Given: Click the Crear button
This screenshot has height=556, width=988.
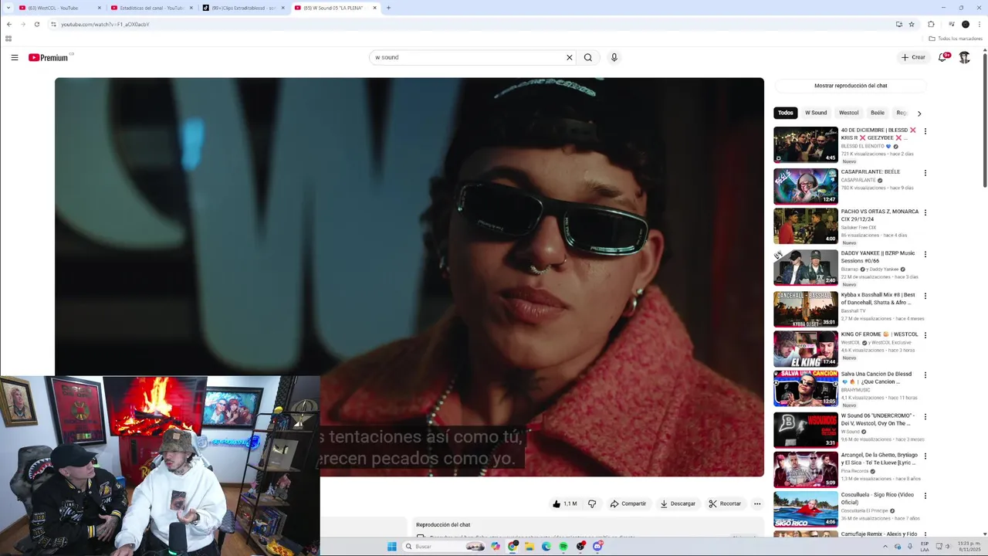Looking at the screenshot, I should pos(912,57).
